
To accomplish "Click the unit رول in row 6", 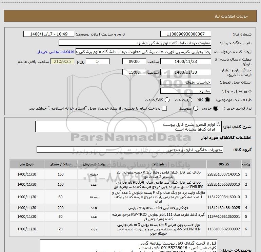I will coord(94,229).
